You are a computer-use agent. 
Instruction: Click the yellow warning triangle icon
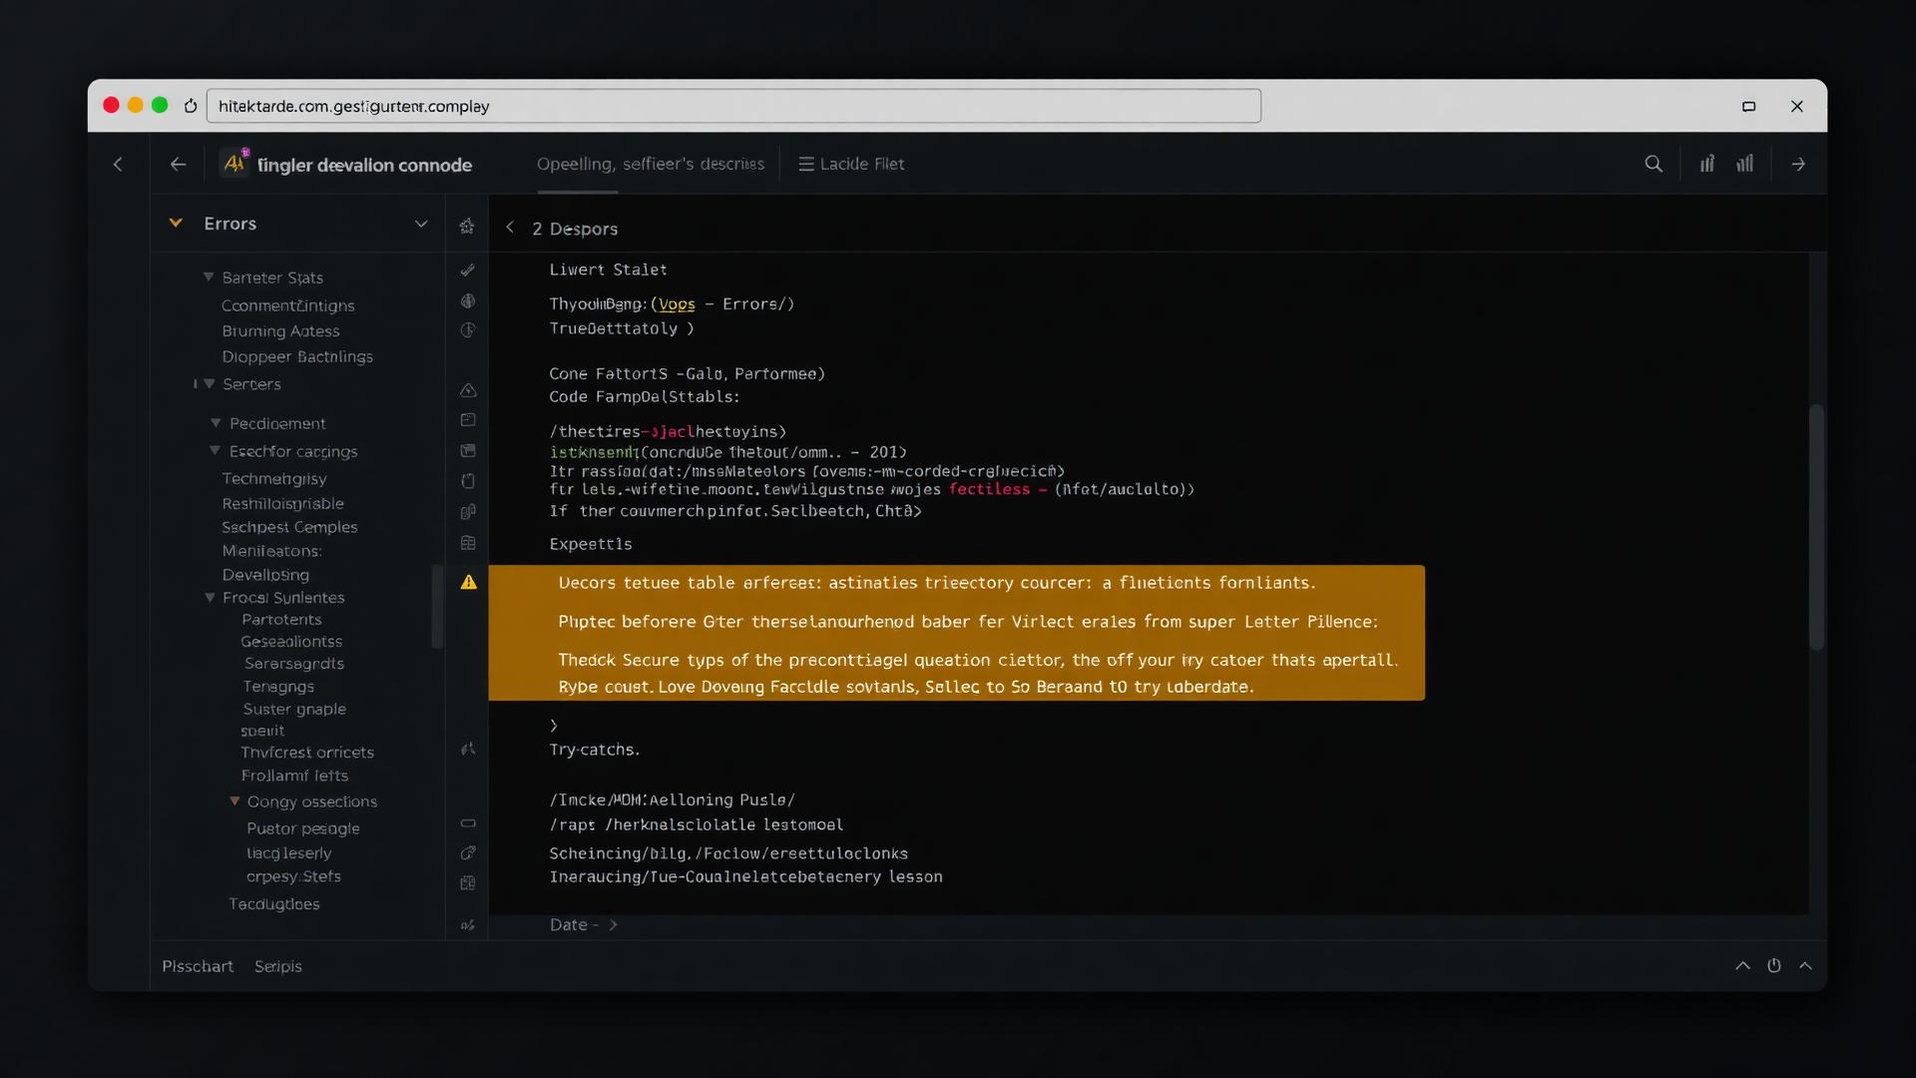tap(468, 582)
